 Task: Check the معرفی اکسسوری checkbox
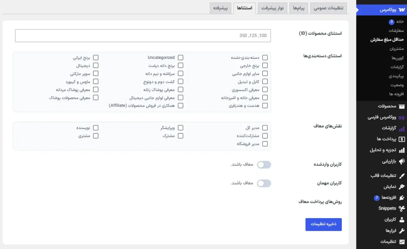click(x=265, y=89)
